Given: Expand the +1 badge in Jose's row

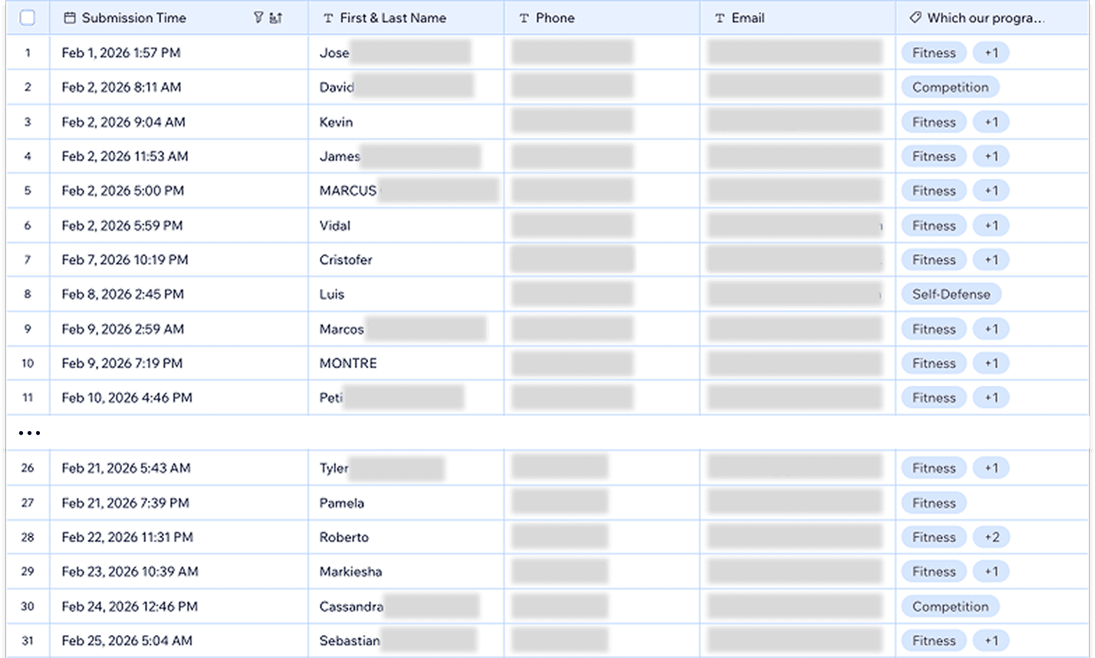Looking at the screenshot, I should tap(991, 53).
